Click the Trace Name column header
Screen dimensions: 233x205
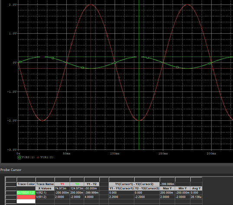pos(45,184)
